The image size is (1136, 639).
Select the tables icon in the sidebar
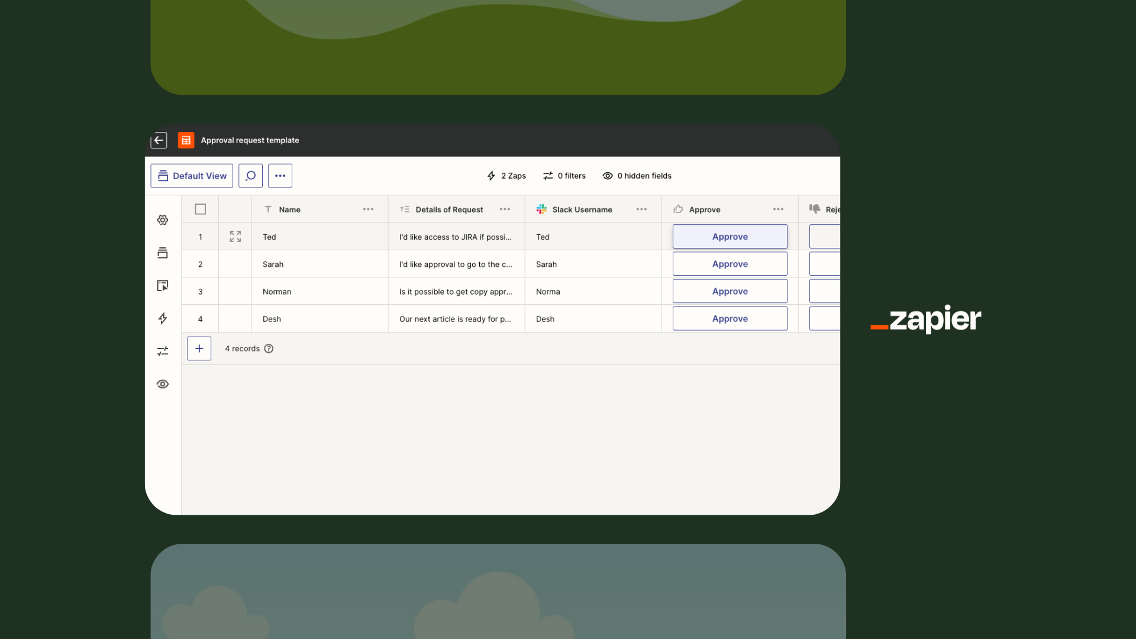click(163, 253)
